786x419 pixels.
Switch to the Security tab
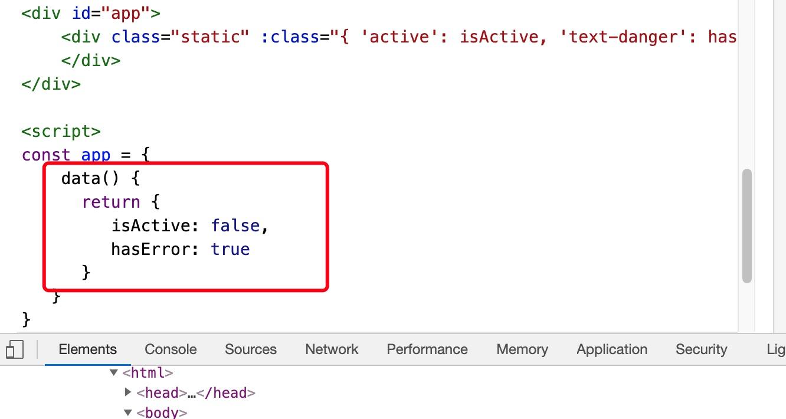coord(701,349)
